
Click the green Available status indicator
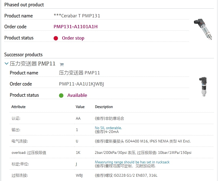pyautogui.click(x=61, y=96)
